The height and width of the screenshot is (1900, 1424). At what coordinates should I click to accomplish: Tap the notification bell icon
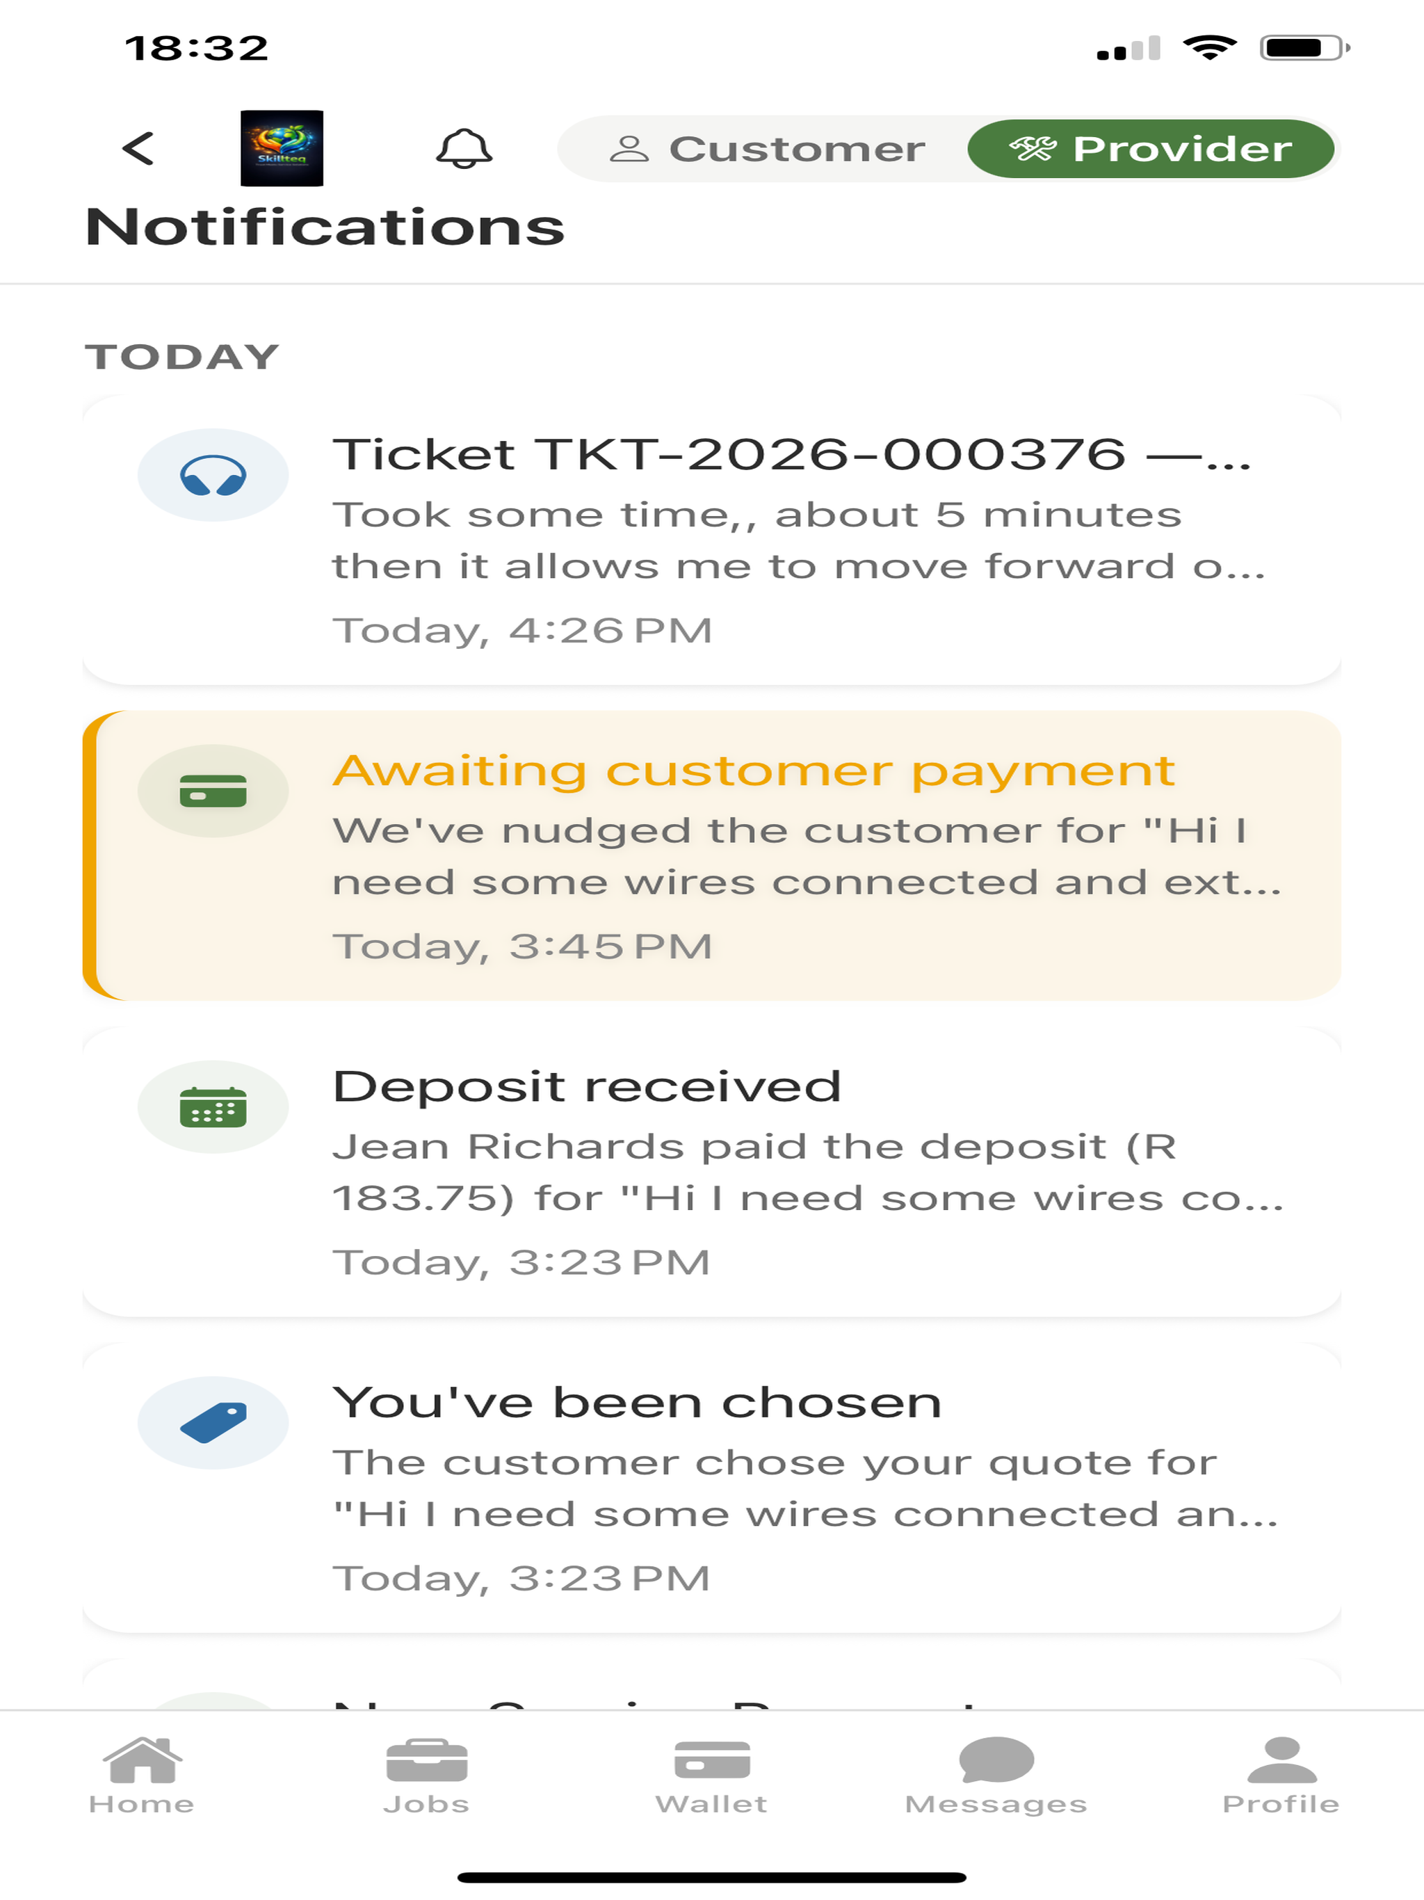464,149
